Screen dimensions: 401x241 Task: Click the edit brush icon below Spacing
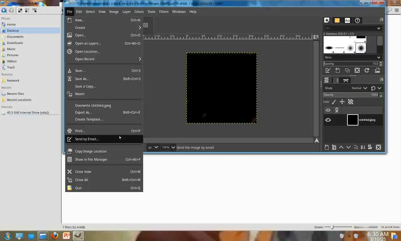(328, 70)
